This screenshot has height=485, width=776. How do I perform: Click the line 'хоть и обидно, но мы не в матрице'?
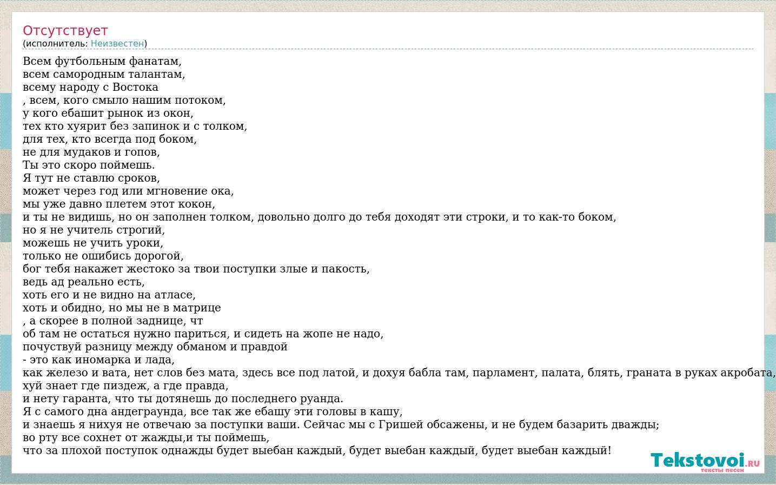(122, 308)
